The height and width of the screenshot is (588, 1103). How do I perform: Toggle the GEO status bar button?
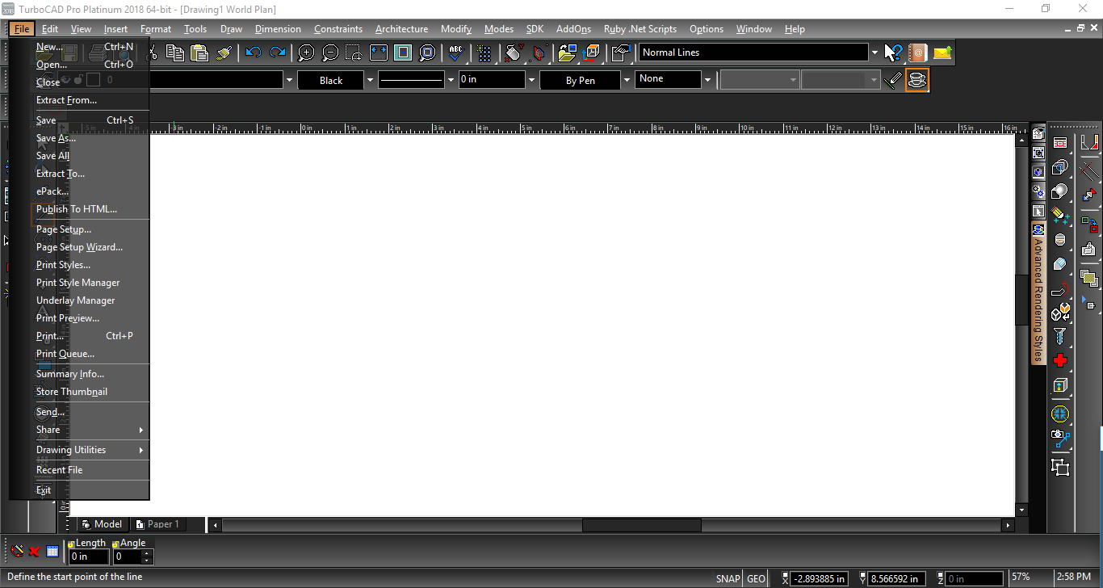click(756, 578)
